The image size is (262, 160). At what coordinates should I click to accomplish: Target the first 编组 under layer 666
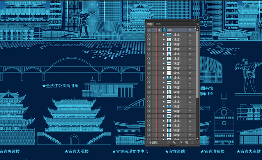190,35
